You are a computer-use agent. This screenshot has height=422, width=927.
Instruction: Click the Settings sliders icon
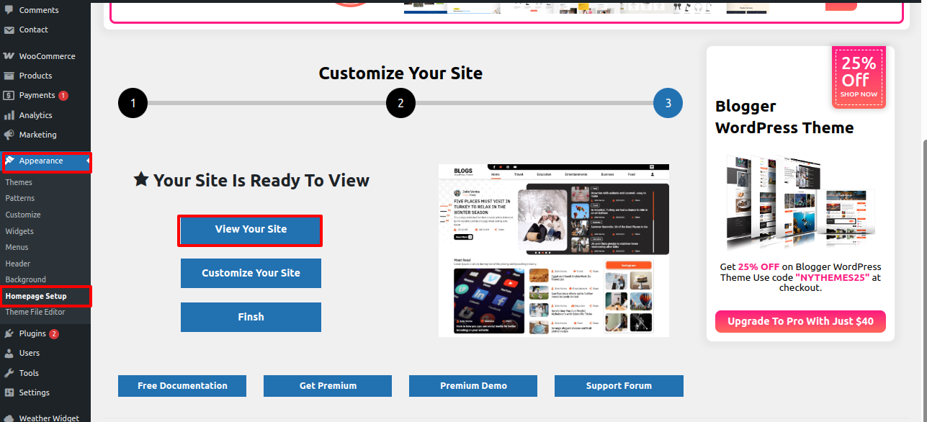click(x=9, y=392)
